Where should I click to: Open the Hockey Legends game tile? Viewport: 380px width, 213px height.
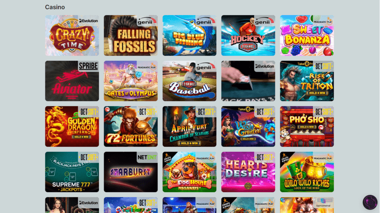(248, 35)
